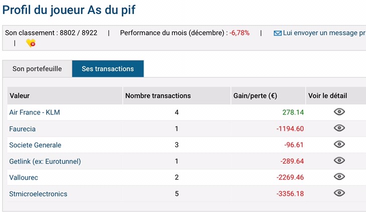
Task: Show detail eye icon for Faurecia
Action: pos(339,128)
